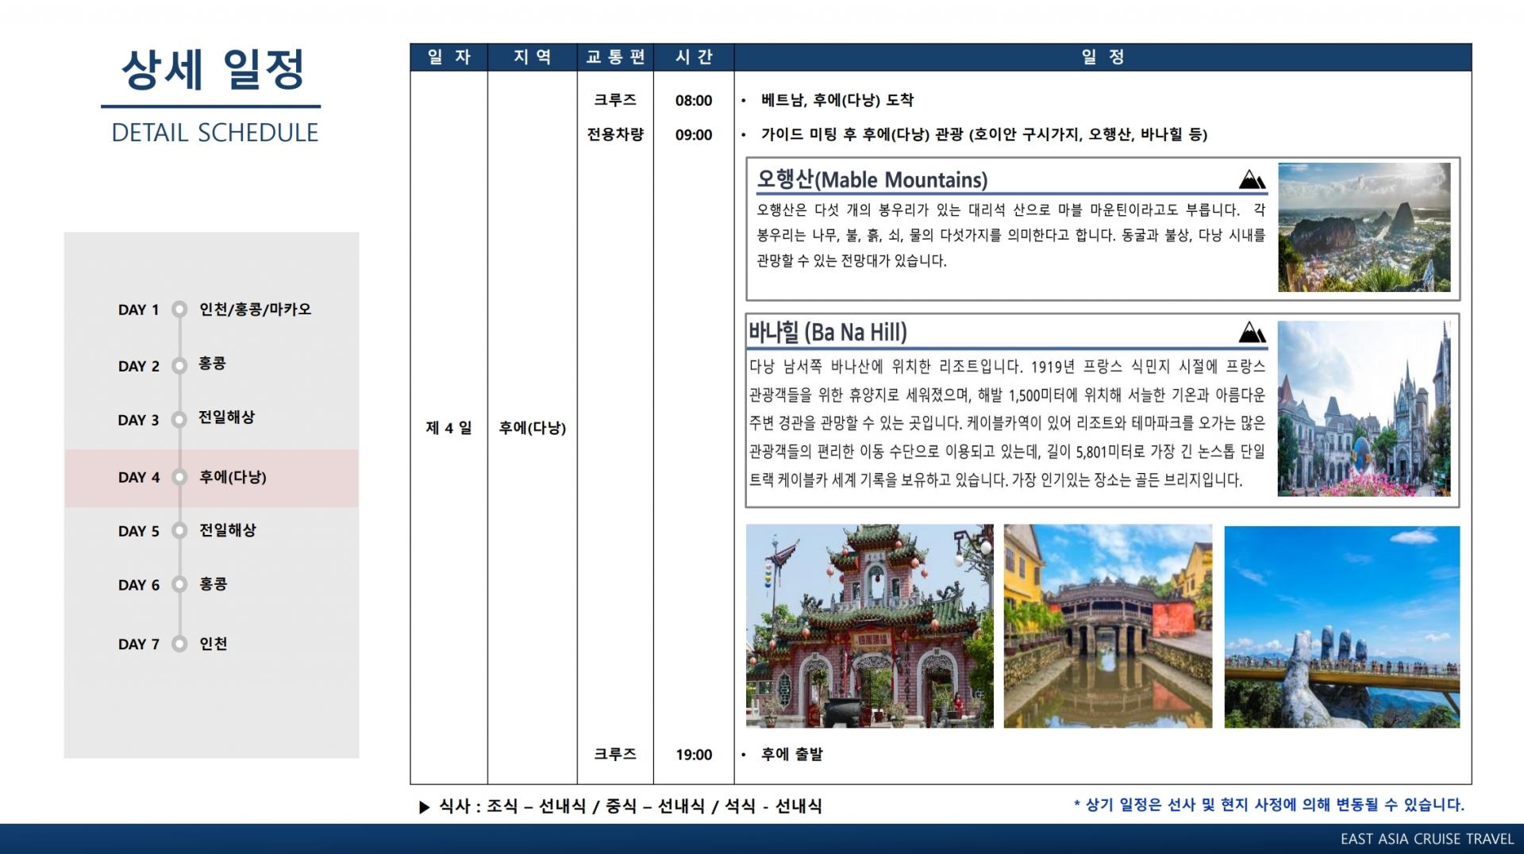Image resolution: width=1524 pixels, height=854 pixels.
Task: Click the 후에 출발 schedule line
Action: [x=792, y=754]
